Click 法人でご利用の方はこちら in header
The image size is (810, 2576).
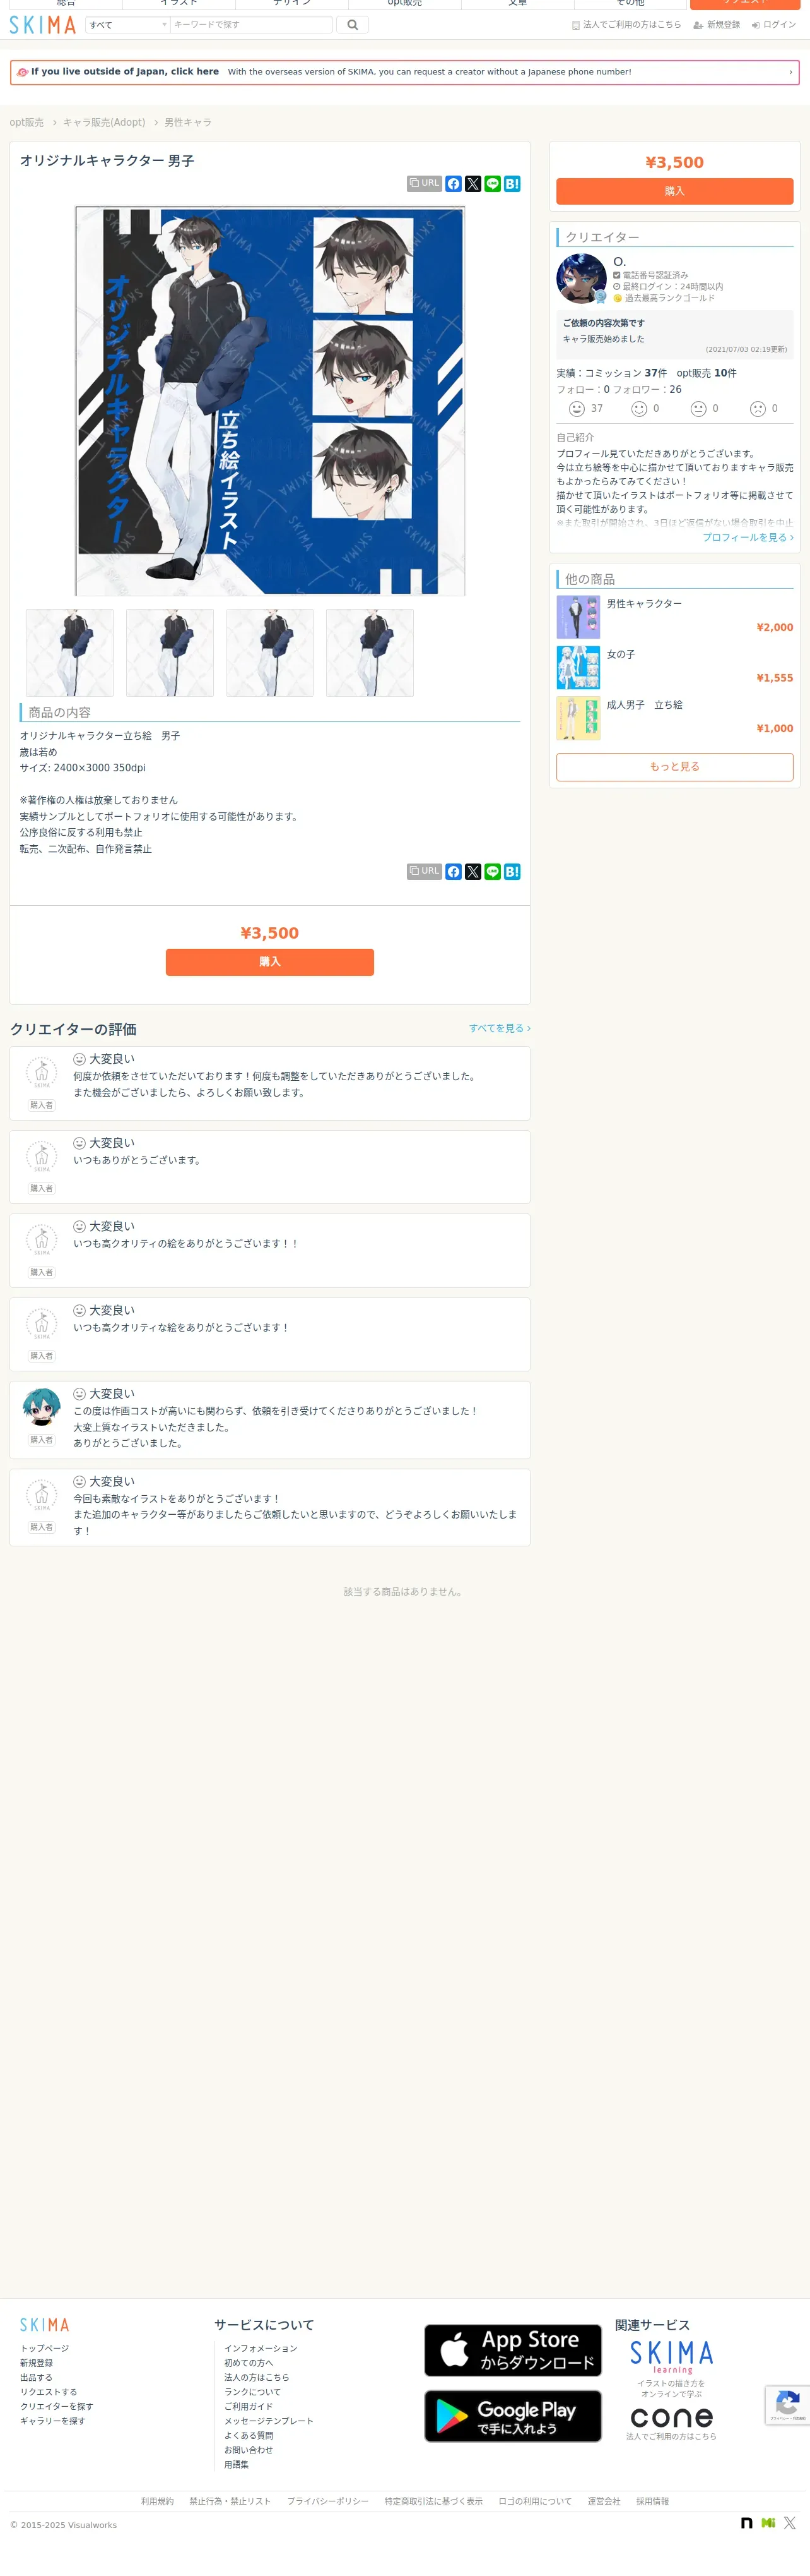626,25
